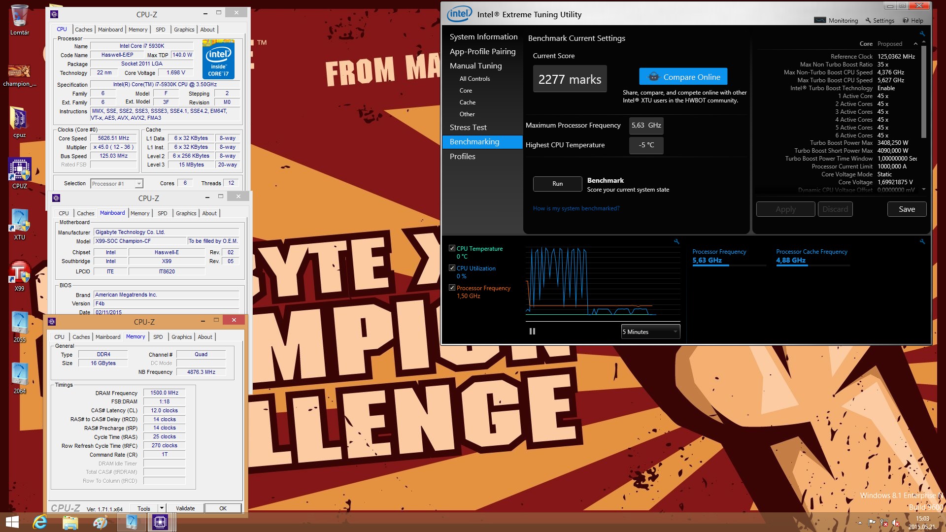946x532 pixels.
Task: Click the How is my system benchmarked link
Action: tap(575, 208)
